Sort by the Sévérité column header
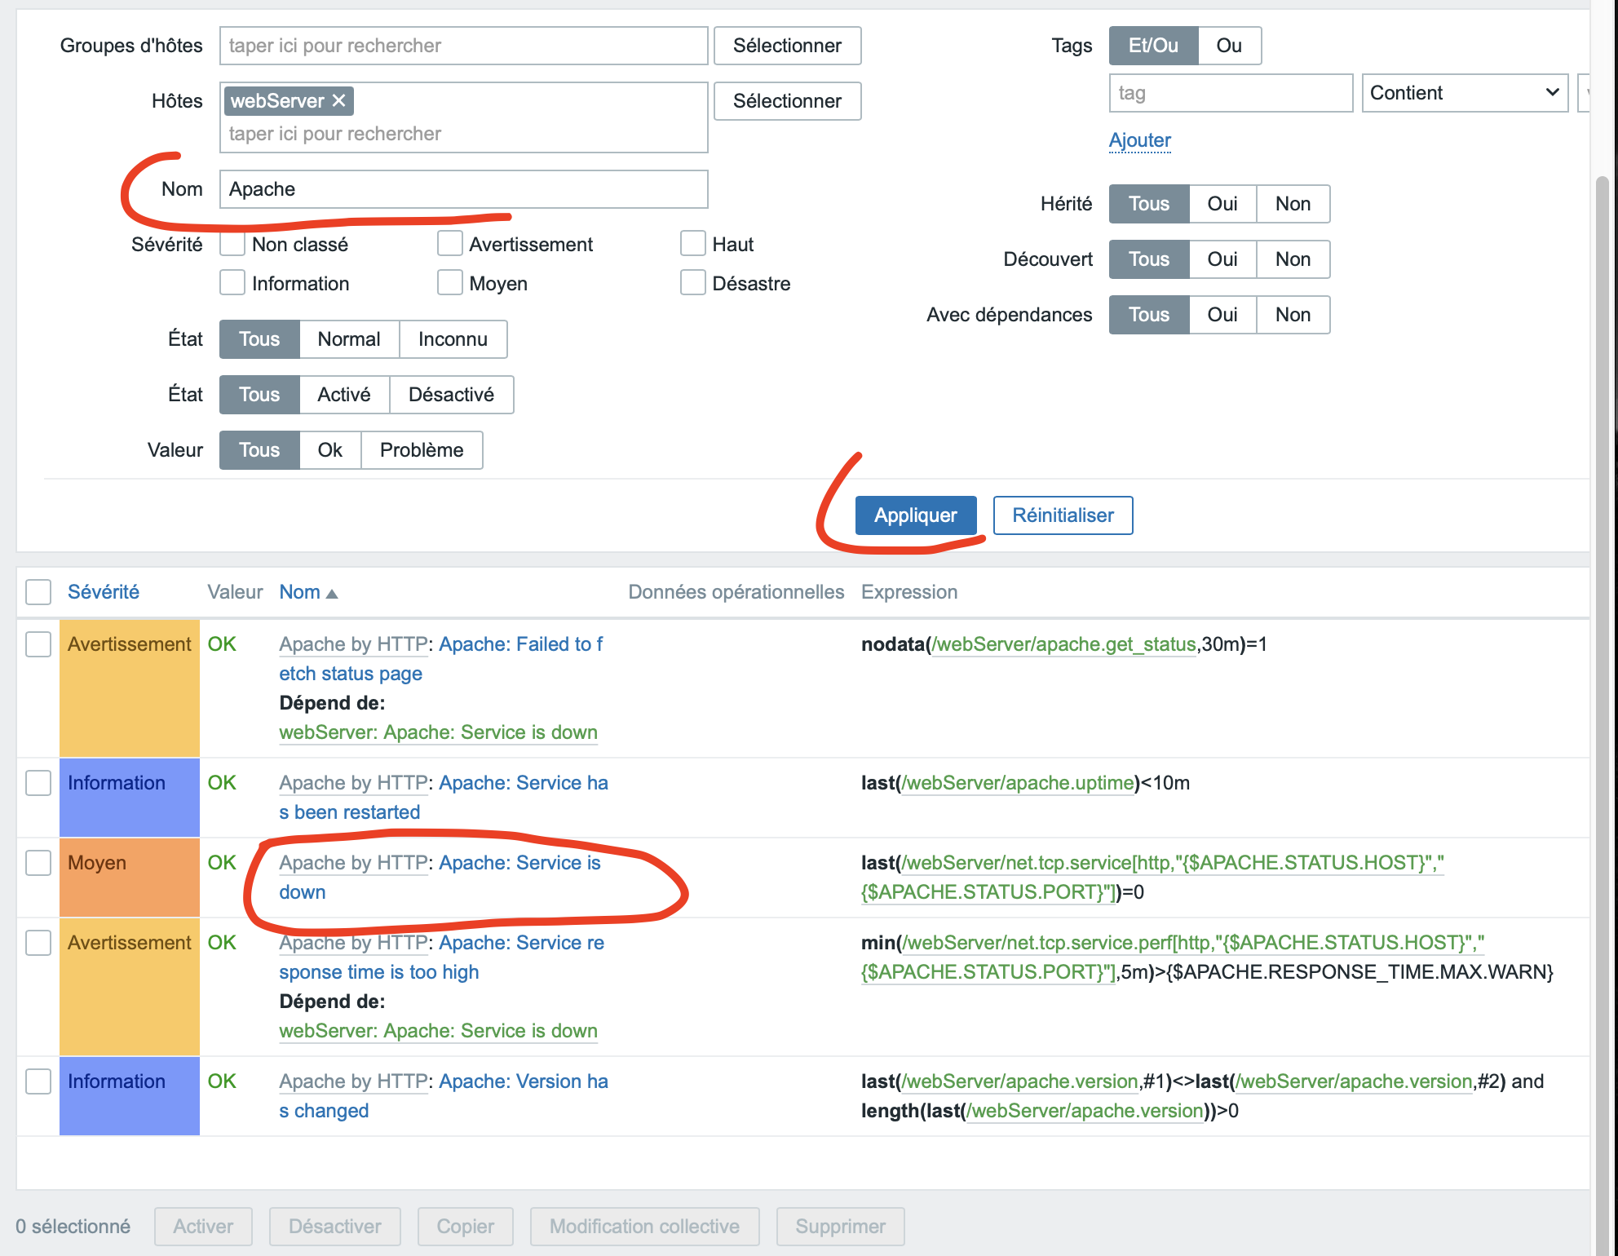Image resolution: width=1618 pixels, height=1256 pixels. 104,592
